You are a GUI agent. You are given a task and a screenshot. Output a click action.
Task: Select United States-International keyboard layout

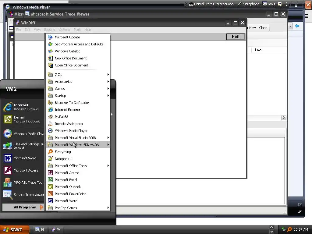tap(211, 4)
